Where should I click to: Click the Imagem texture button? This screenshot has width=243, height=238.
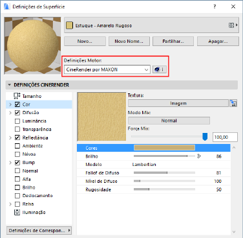tap(178, 103)
